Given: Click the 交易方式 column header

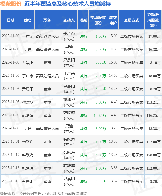Looking at the screenshot, I should tap(131, 20).
